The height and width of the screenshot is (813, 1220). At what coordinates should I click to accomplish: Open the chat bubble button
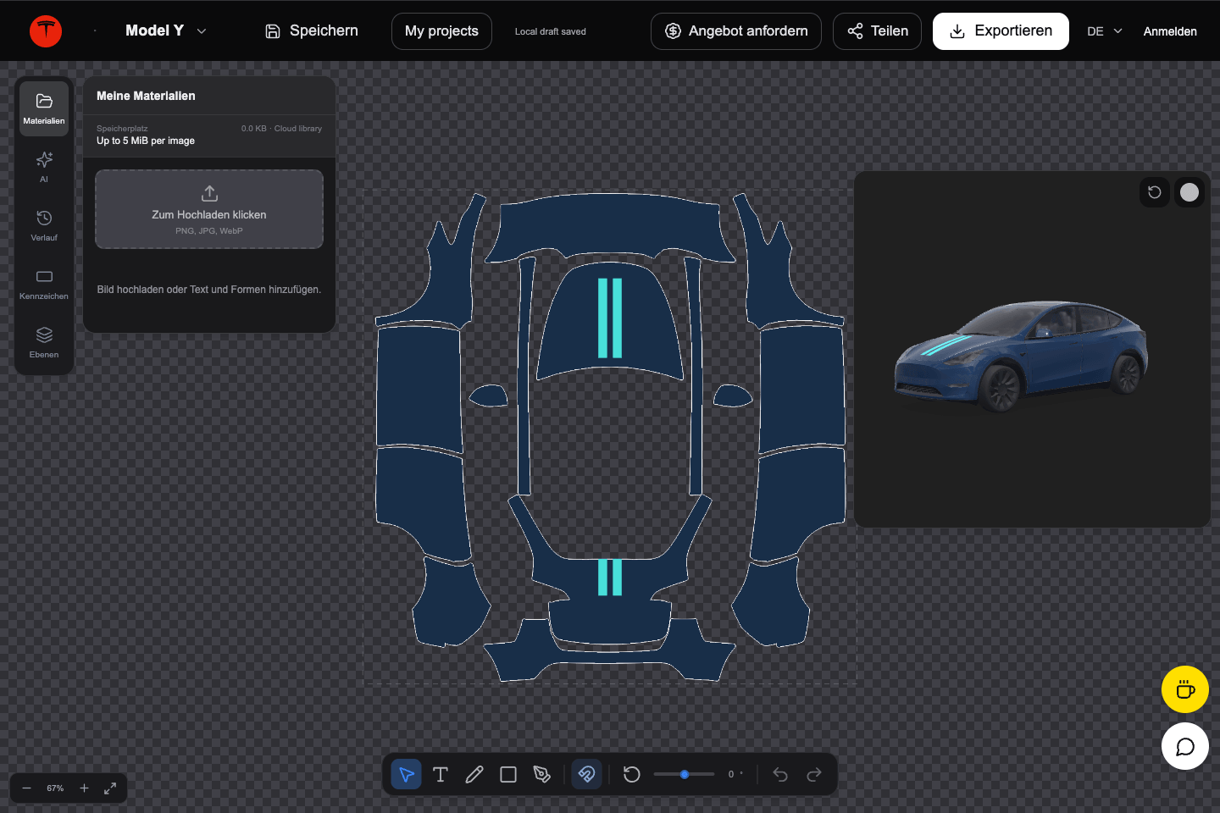click(x=1185, y=746)
